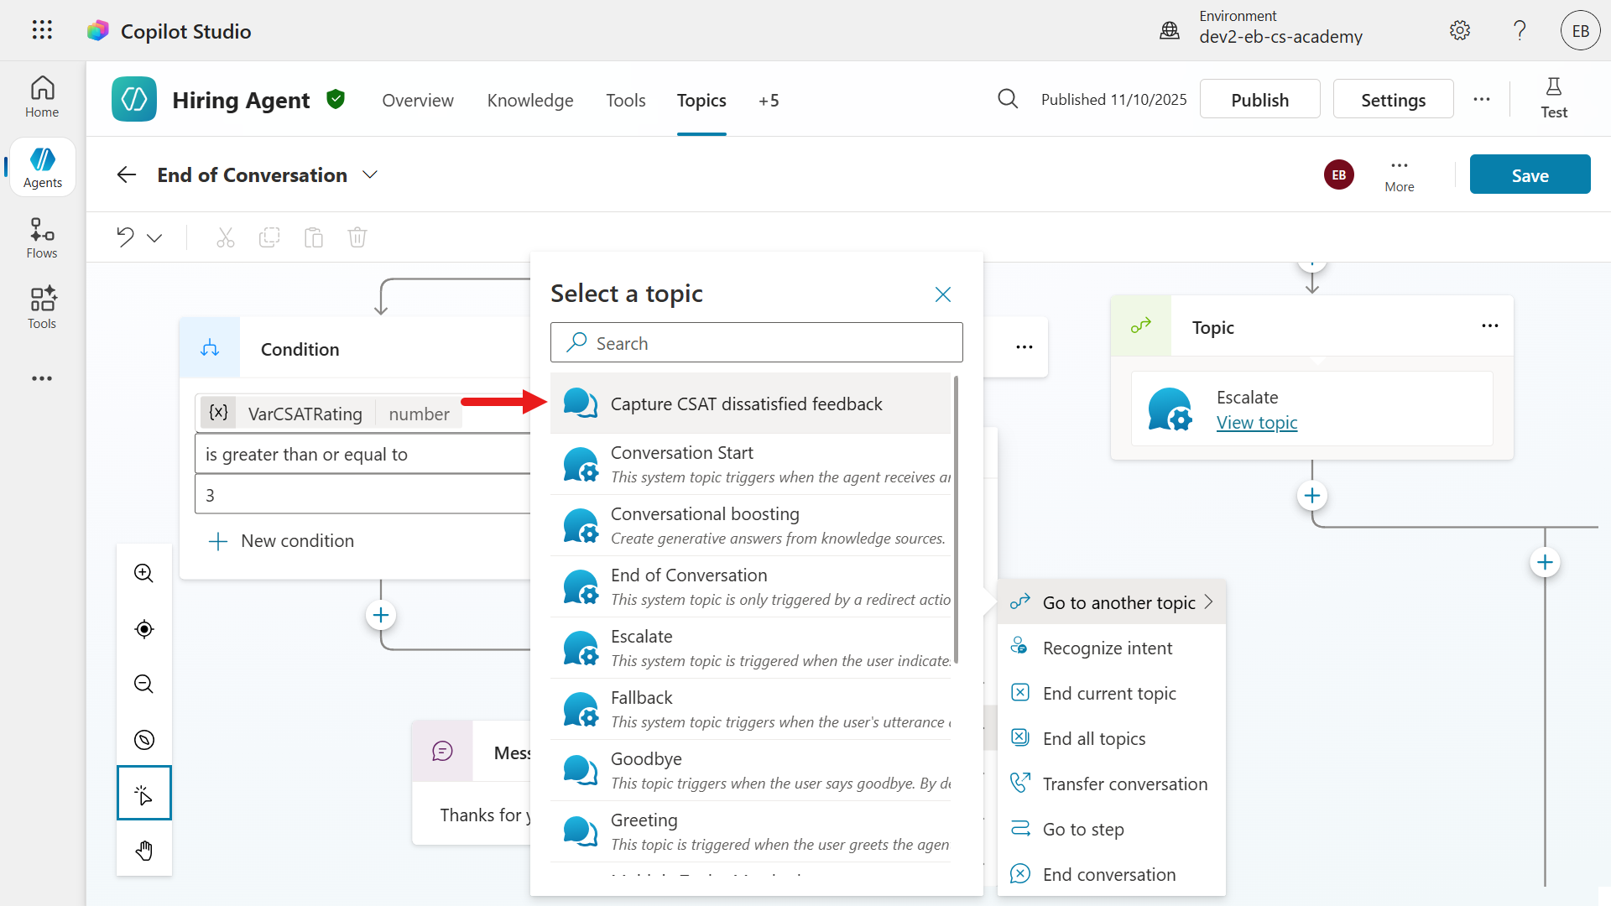Select End all topics menu item
This screenshot has height=906, width=1611.
[x=1112, y=738]
